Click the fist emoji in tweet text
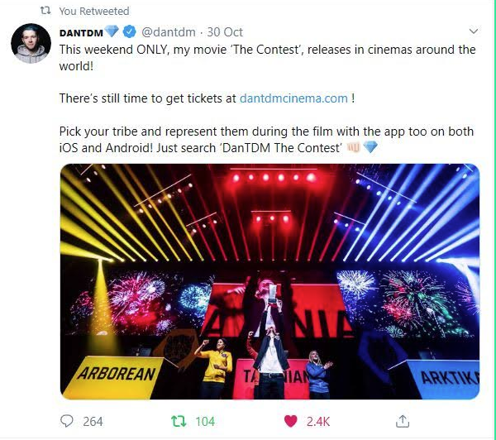The width and height of the screenshot is (496, 440). 353,147
